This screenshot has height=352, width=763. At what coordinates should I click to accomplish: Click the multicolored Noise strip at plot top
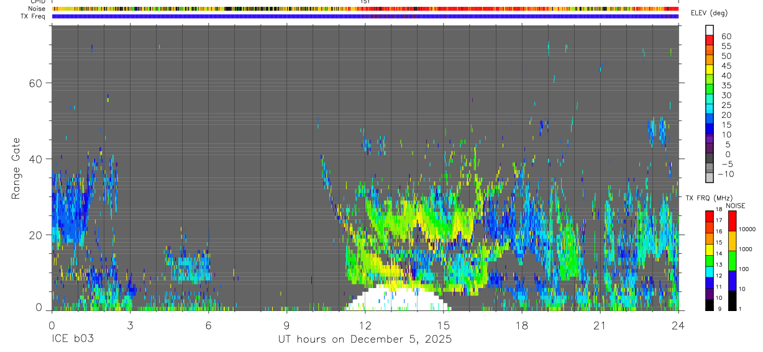(365, 9)
